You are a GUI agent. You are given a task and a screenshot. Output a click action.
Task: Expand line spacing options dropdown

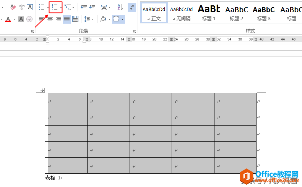93,19
